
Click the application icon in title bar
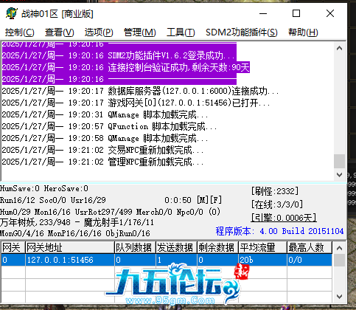[11, 13]
